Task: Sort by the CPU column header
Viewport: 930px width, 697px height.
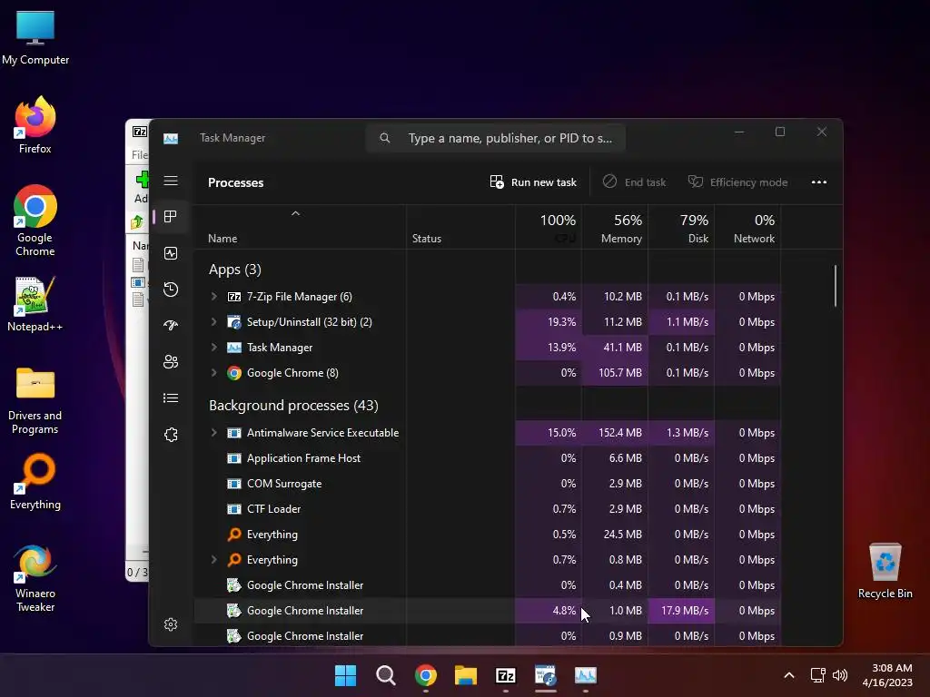Action: tap(549, 228)
